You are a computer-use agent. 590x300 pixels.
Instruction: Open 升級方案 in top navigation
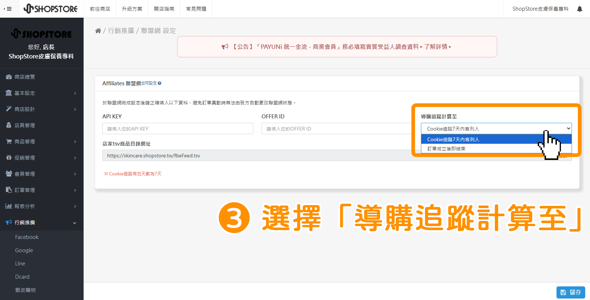click(x=132, y=9)
